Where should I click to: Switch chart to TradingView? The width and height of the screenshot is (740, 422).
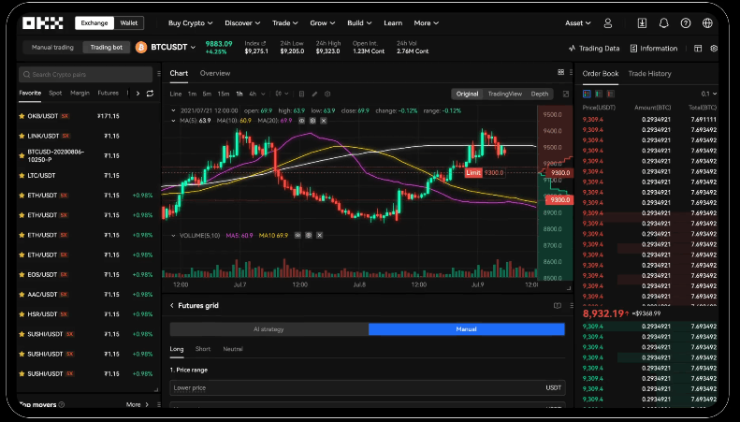tap(504, 94)
